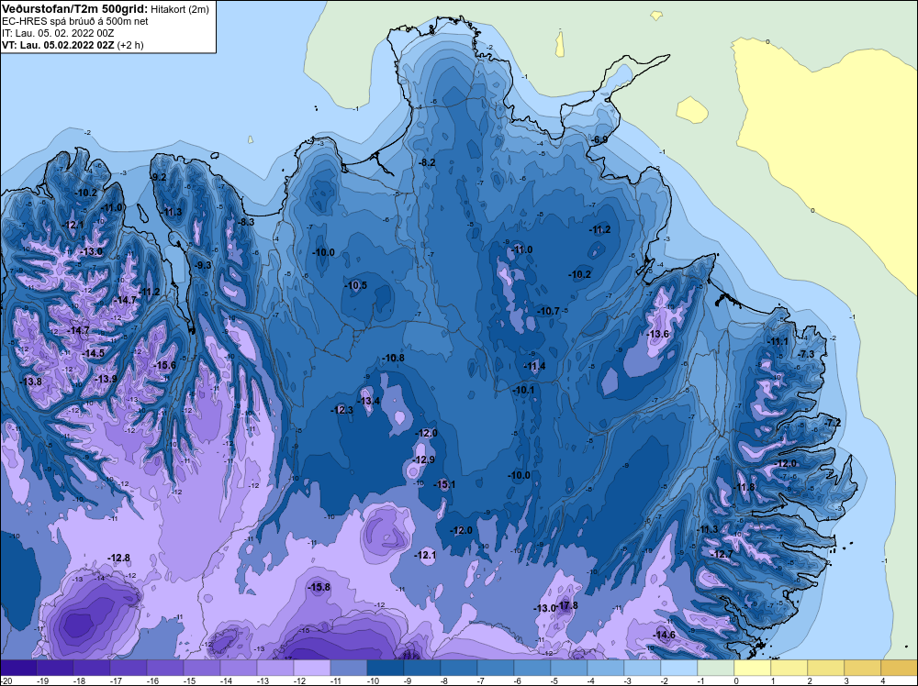918x686 pixels.
Task: Click the -10.7 temperature value
Action: [x=549, y=311]
